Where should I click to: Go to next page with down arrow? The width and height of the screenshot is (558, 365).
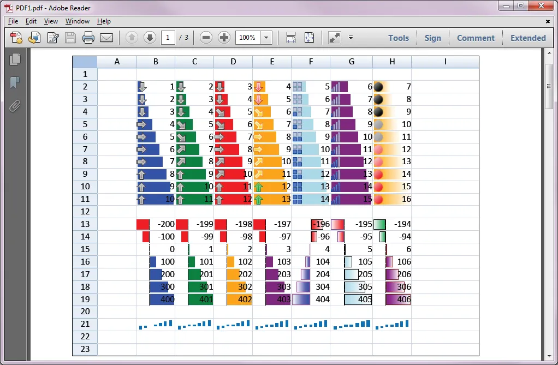click(x=150, y=38)
